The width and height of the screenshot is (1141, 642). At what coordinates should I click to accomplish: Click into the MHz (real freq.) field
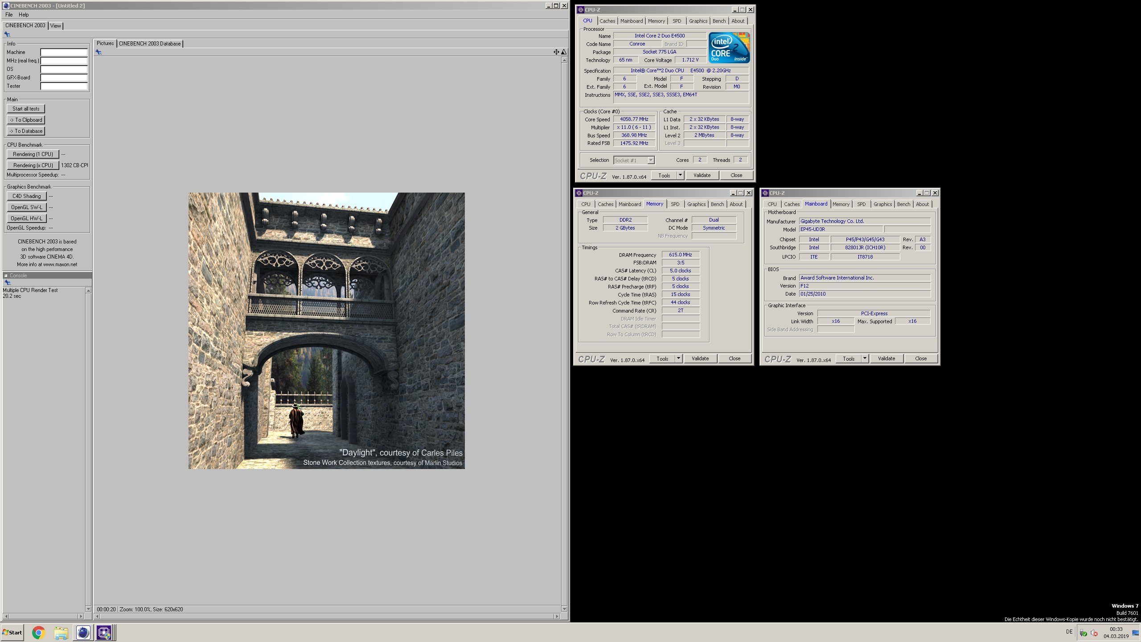point(64,61)
